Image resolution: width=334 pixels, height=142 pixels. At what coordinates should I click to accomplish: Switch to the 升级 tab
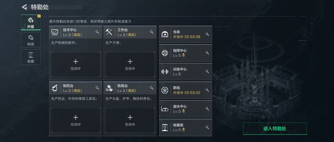click(31, 22)
